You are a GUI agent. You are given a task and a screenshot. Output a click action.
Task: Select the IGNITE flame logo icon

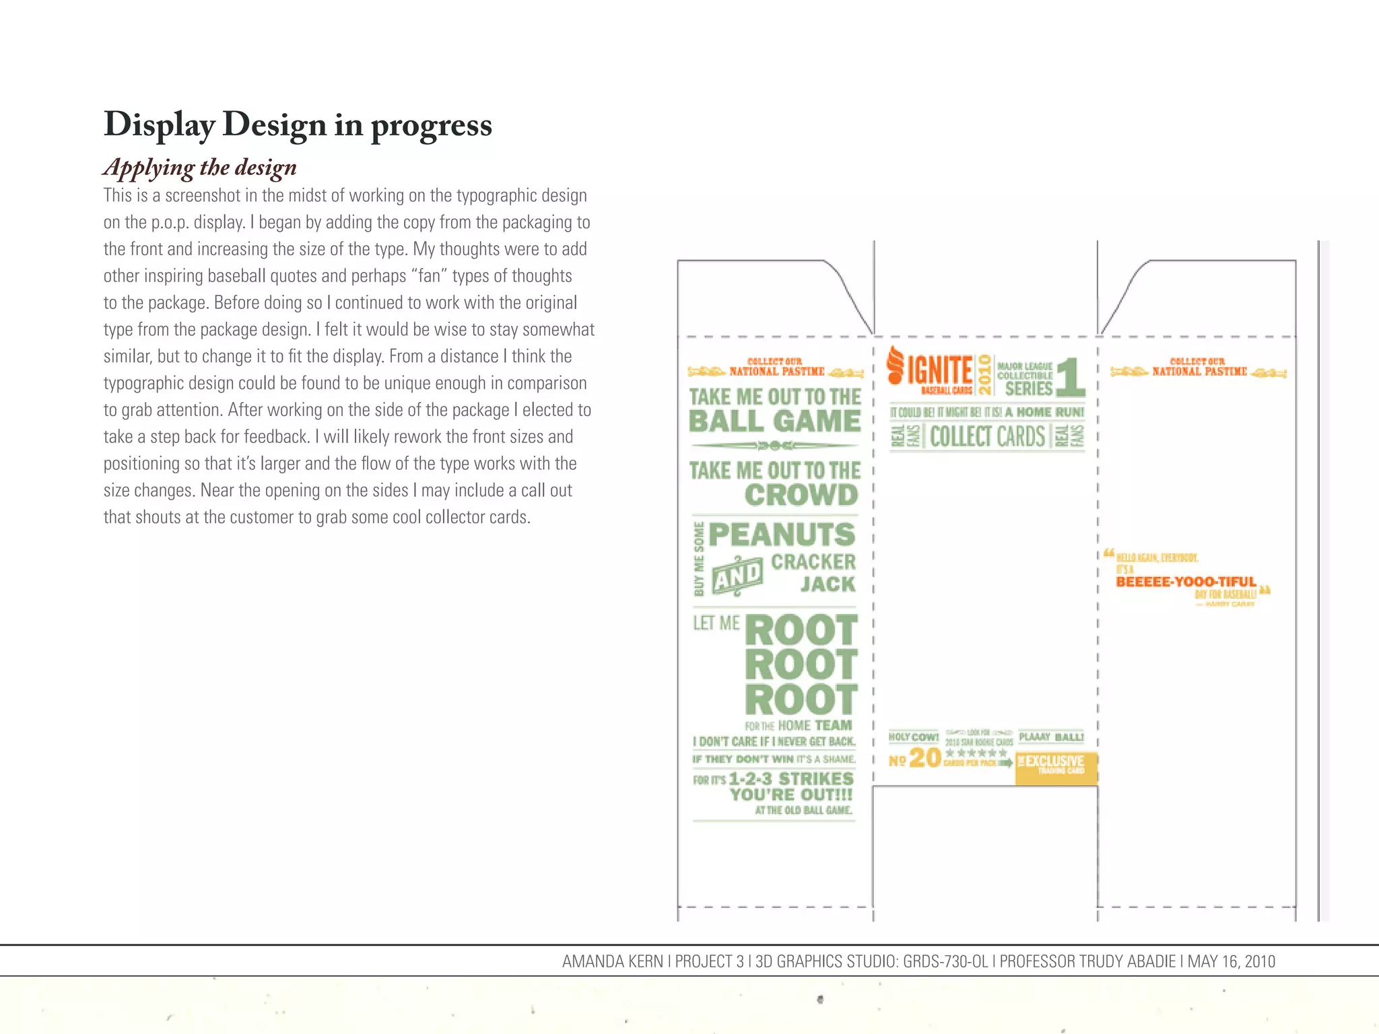pos(895,366)
